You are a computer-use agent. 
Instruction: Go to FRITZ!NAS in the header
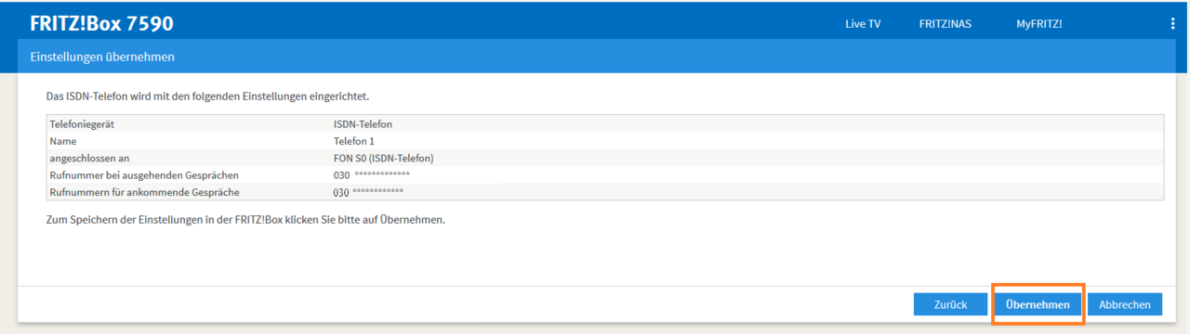click(x=945, y=24)
